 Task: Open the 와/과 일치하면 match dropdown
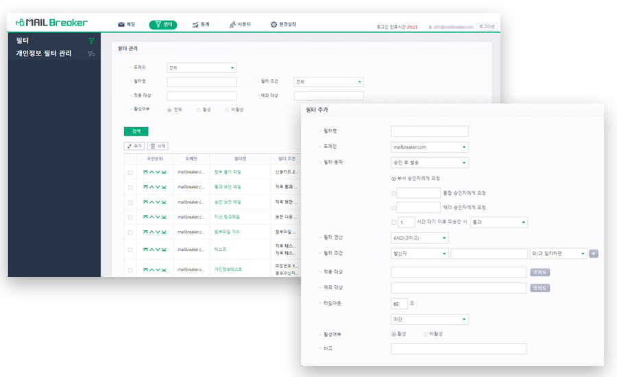[558, 254]
